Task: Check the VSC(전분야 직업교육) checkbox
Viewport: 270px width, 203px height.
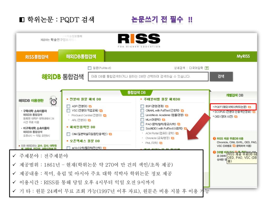Action: pyautogui.click(x=69, y=110)
